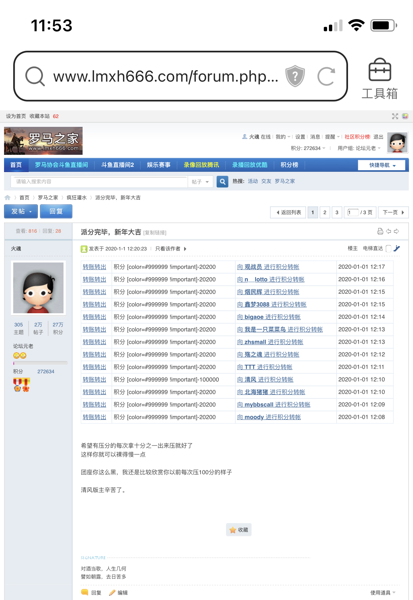Tap the browser reload icon
The image size is (413, 600).
326,76
